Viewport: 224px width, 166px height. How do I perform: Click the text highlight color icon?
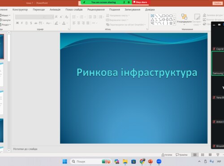click(56, 23)
